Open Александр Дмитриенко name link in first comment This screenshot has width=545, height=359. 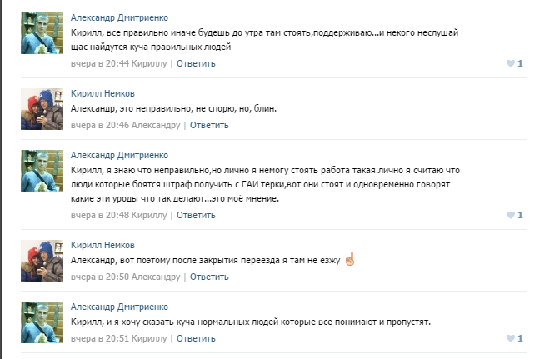point(119,17)
